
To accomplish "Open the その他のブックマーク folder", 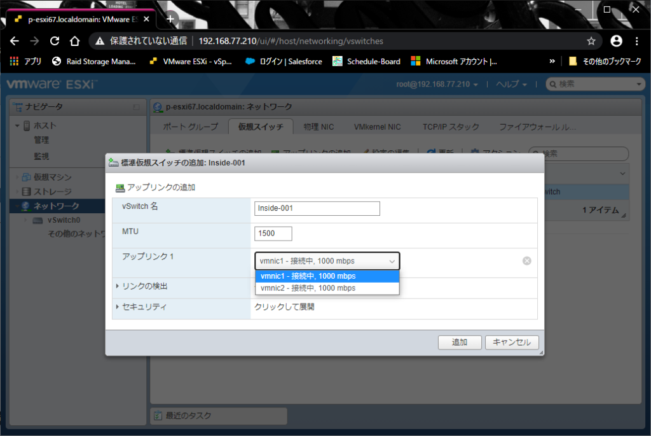I will (605, 62).
